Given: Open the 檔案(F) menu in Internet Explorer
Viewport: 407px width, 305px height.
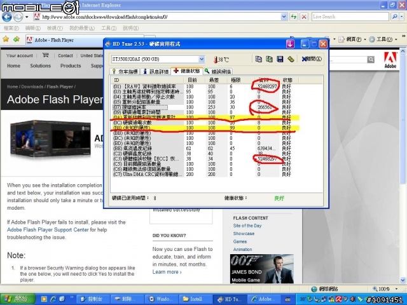Looking at the screenshot, I should coord(11,28).
